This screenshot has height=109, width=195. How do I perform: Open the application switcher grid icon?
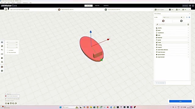coord(190,6)
